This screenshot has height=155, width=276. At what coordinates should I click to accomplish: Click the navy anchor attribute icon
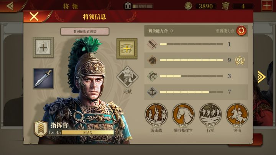(x=152, y=92)
